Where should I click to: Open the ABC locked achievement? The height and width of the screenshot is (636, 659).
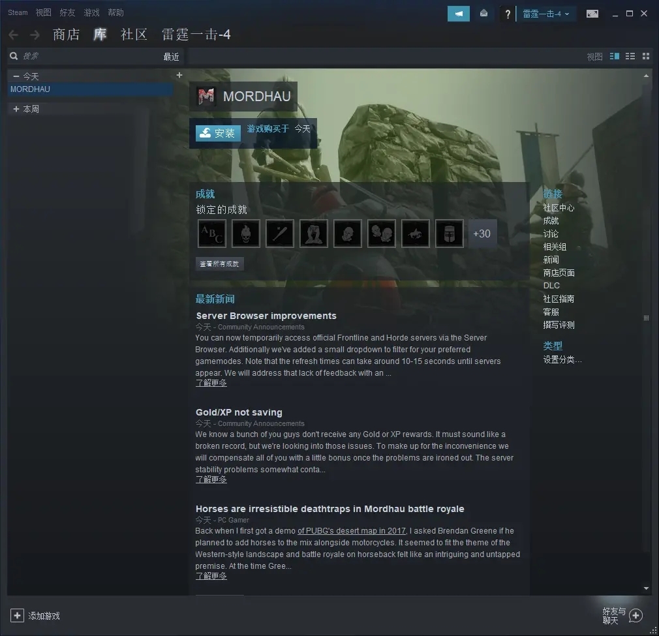tap(212, 234)
